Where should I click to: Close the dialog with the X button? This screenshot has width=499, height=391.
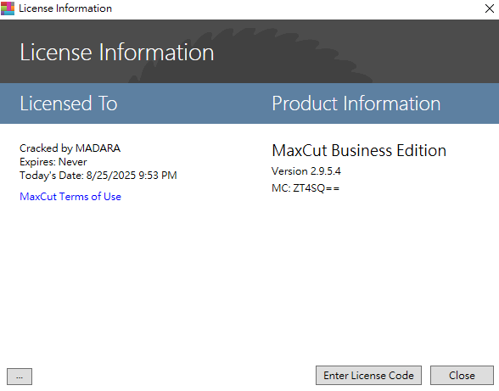tap(490, 8)
